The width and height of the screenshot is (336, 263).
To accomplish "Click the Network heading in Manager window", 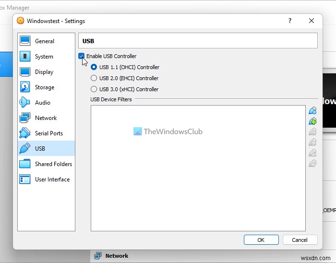I will pos(117,256).
